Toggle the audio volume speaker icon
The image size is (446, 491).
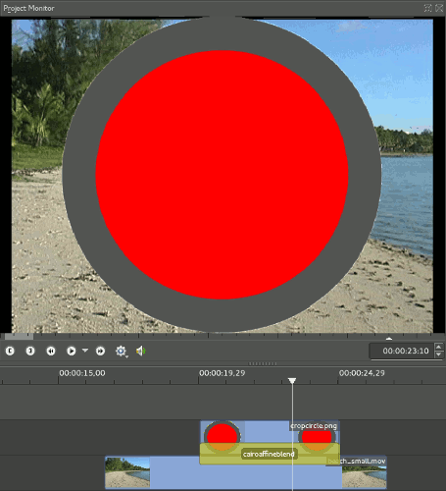(141, 351)
